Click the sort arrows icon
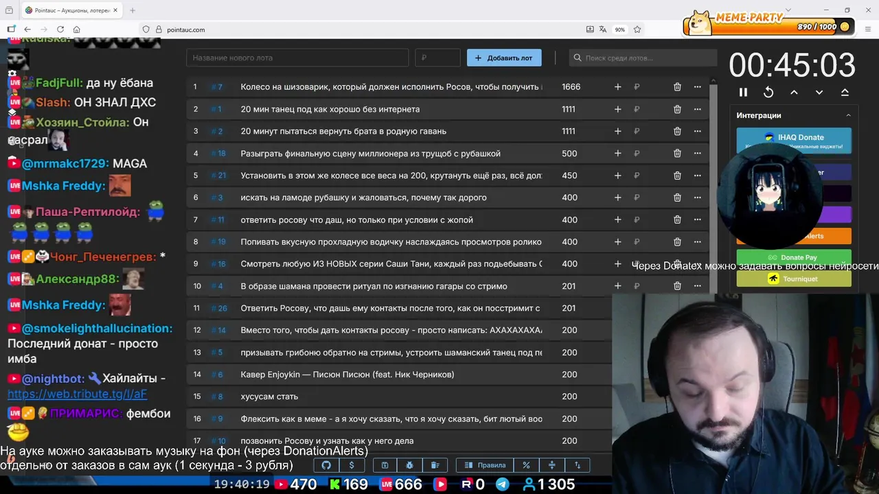879x494 pixels. tap(577, 465)
